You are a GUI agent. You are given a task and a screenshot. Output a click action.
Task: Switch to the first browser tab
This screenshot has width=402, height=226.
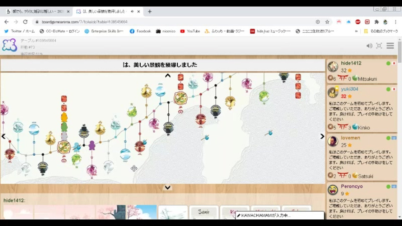tap(38, 12)
